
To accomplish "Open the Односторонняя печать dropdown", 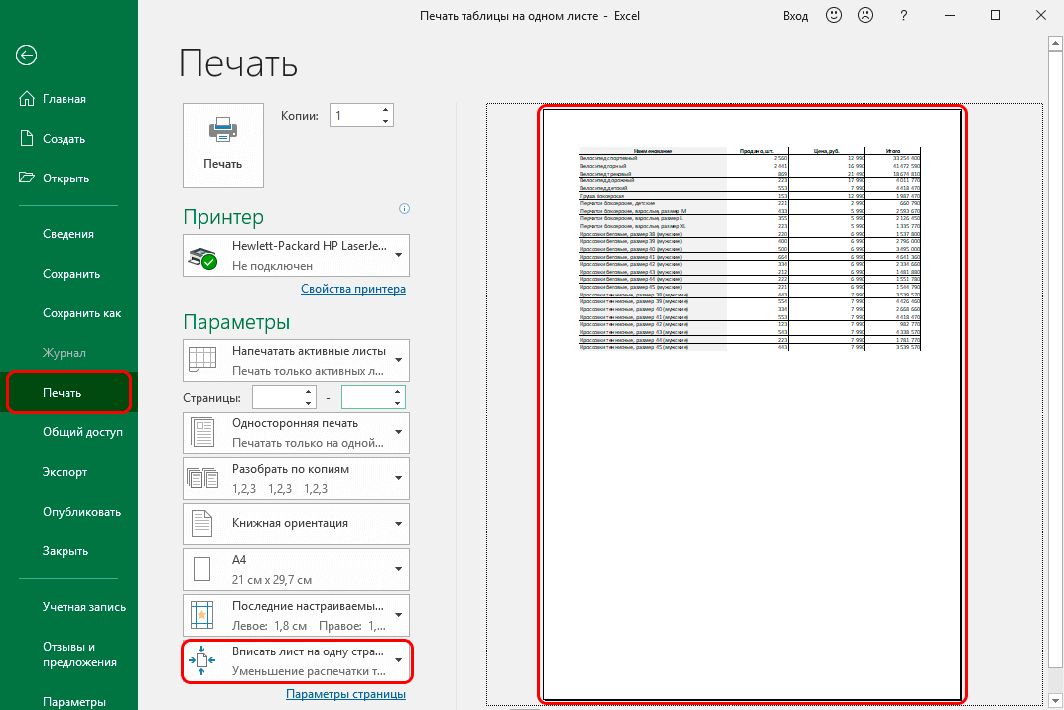I will pos(397,432).
